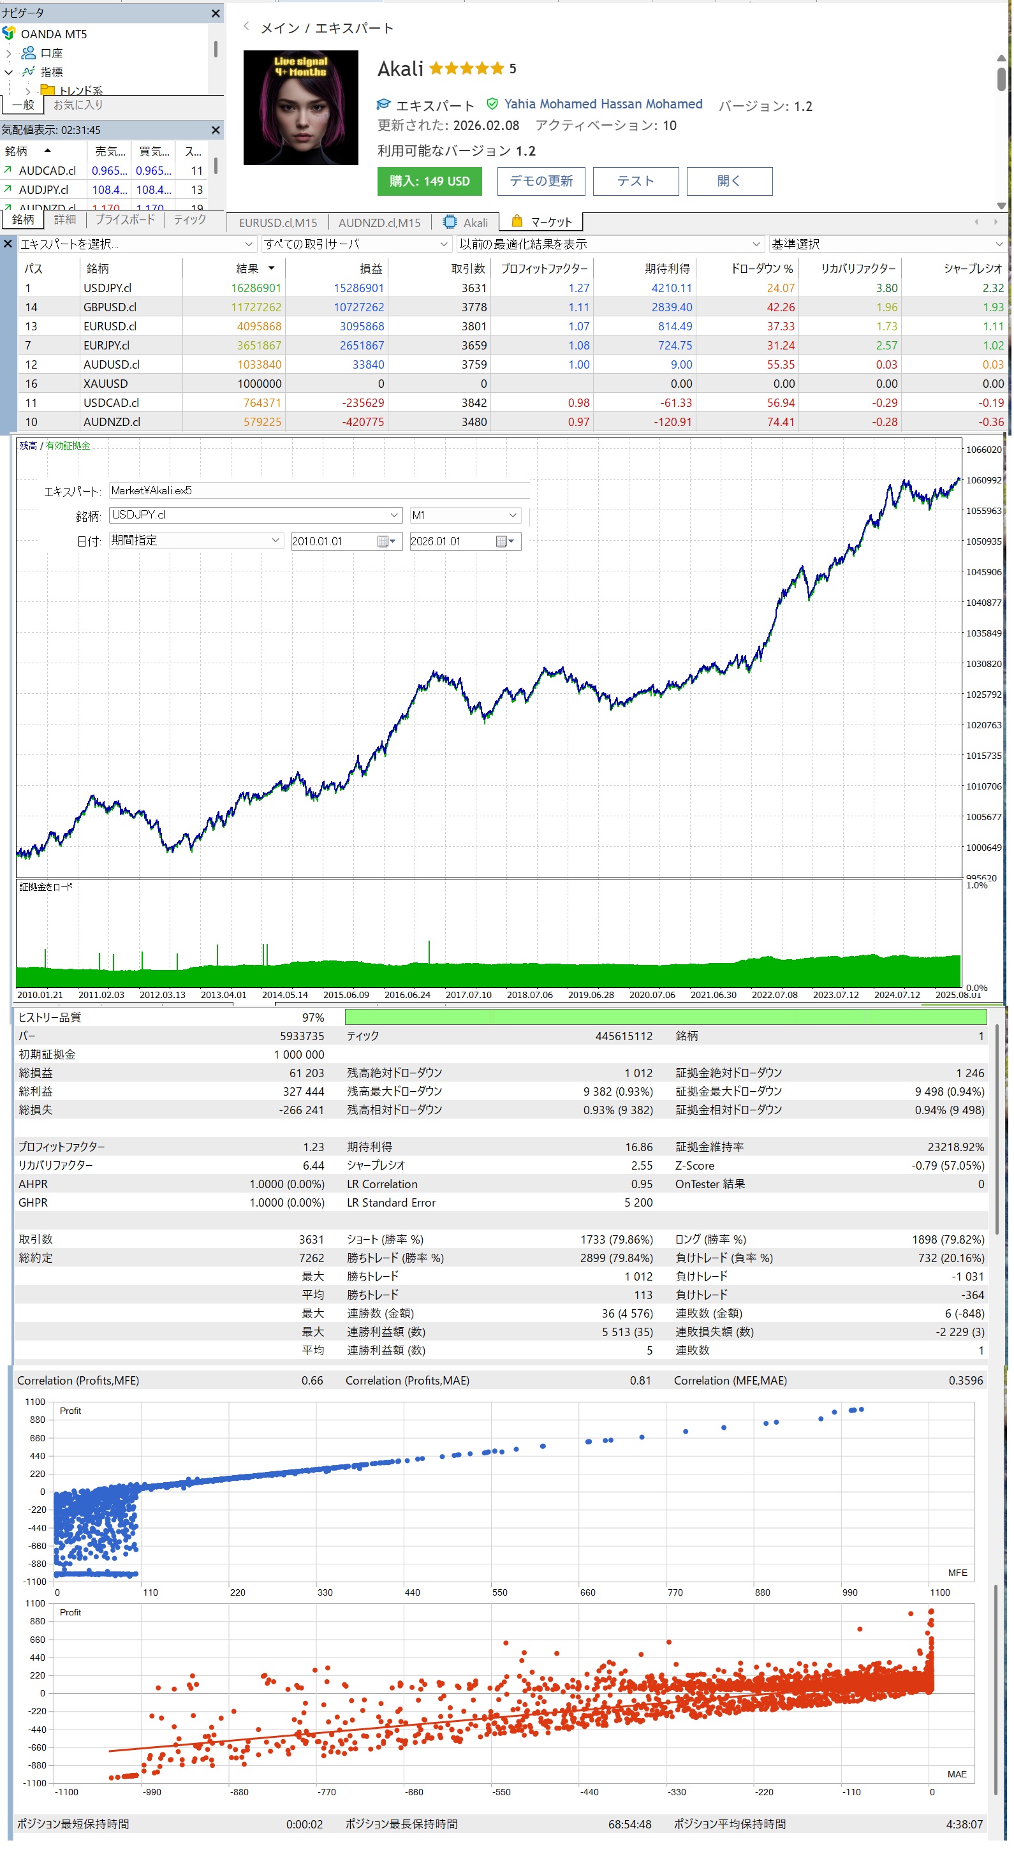
Task: Click the 口座 accounts icon in navigator
Action: [x=29, y=53]
